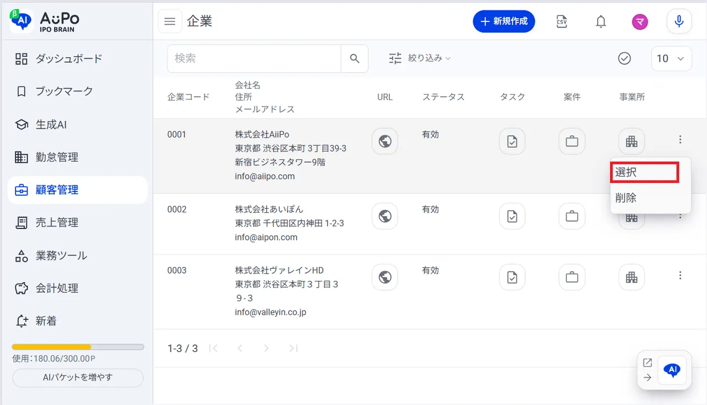Open 勤怠管理 in the sidebar

pos(78,157)
